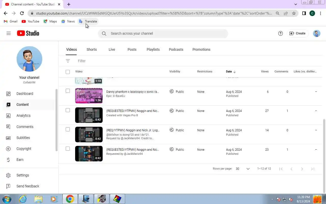
Task: Open Comments in the sidebar
Action: [x=29, y=127]
